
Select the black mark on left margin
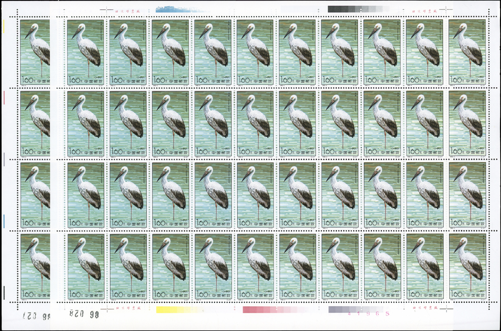point(4,292)
